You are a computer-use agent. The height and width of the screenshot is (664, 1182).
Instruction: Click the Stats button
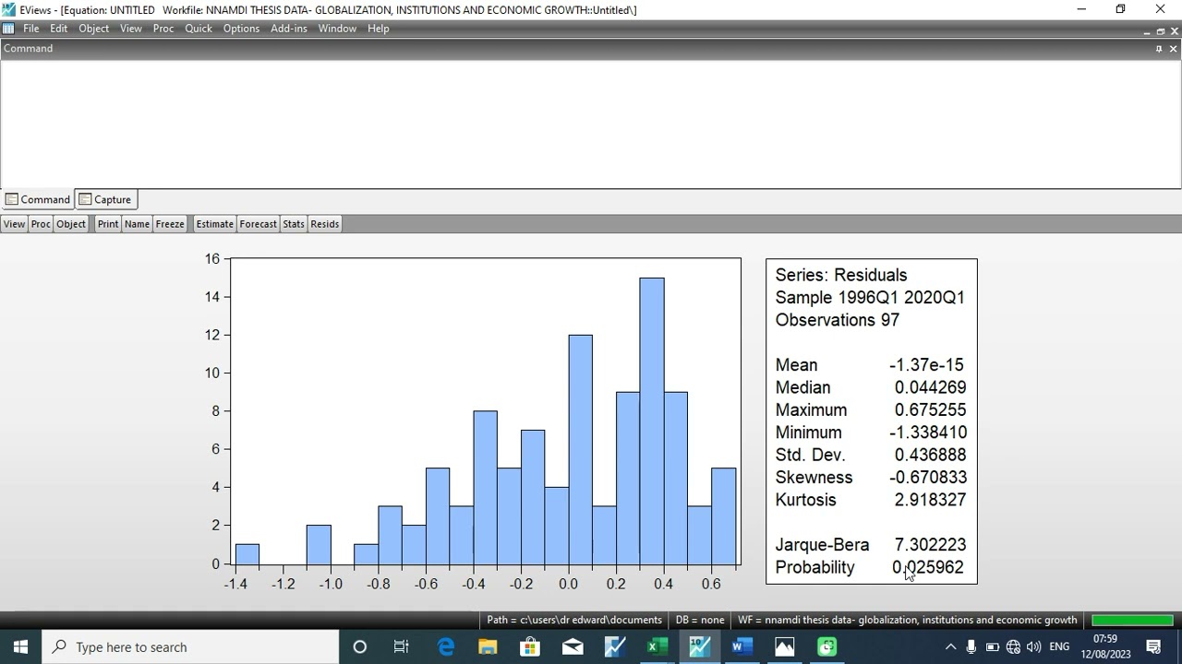[294, 224]
